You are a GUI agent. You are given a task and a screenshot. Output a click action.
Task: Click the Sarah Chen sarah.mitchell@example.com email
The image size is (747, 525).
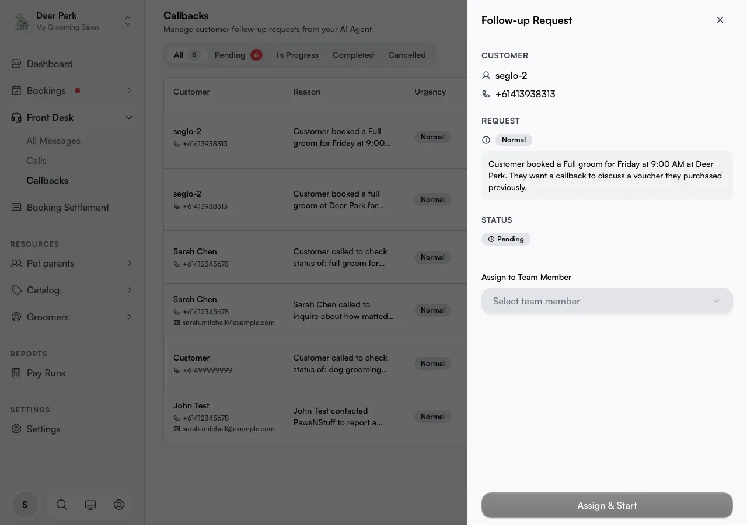pyautogui.click(x=228, y=323)
